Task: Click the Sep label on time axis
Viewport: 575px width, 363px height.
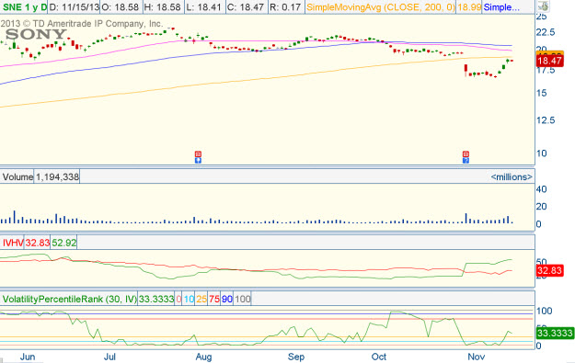Action: pyautogui.click(x=296, y=357)
